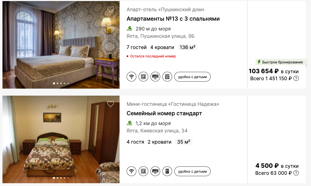The image size is (311, 186).
Task: Click Мини-гостиница «Гостиница Надежа» name
Action: coord(173,104)
